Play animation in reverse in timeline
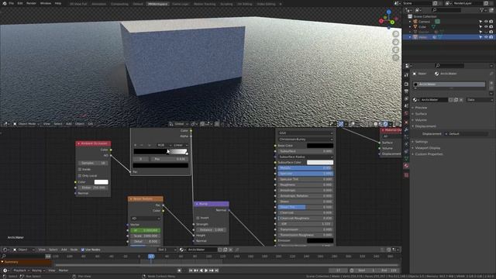Viewport: 496px width, 279px height. [x=201, y=270]
